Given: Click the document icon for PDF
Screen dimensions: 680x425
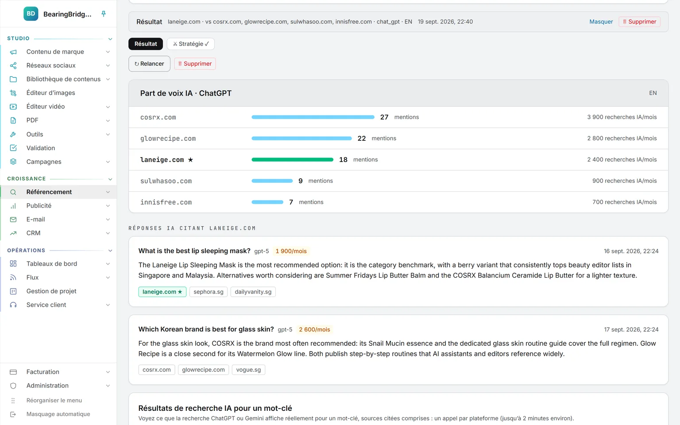Looking at the screenshot, I should pos(13,120).
